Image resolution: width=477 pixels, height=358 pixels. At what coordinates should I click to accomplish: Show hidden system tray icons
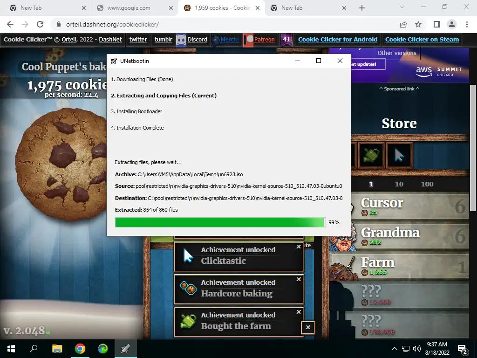(x=394, y=349)
